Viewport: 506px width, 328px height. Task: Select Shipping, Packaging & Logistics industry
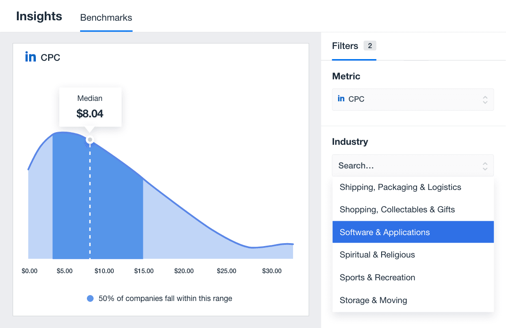400,187
